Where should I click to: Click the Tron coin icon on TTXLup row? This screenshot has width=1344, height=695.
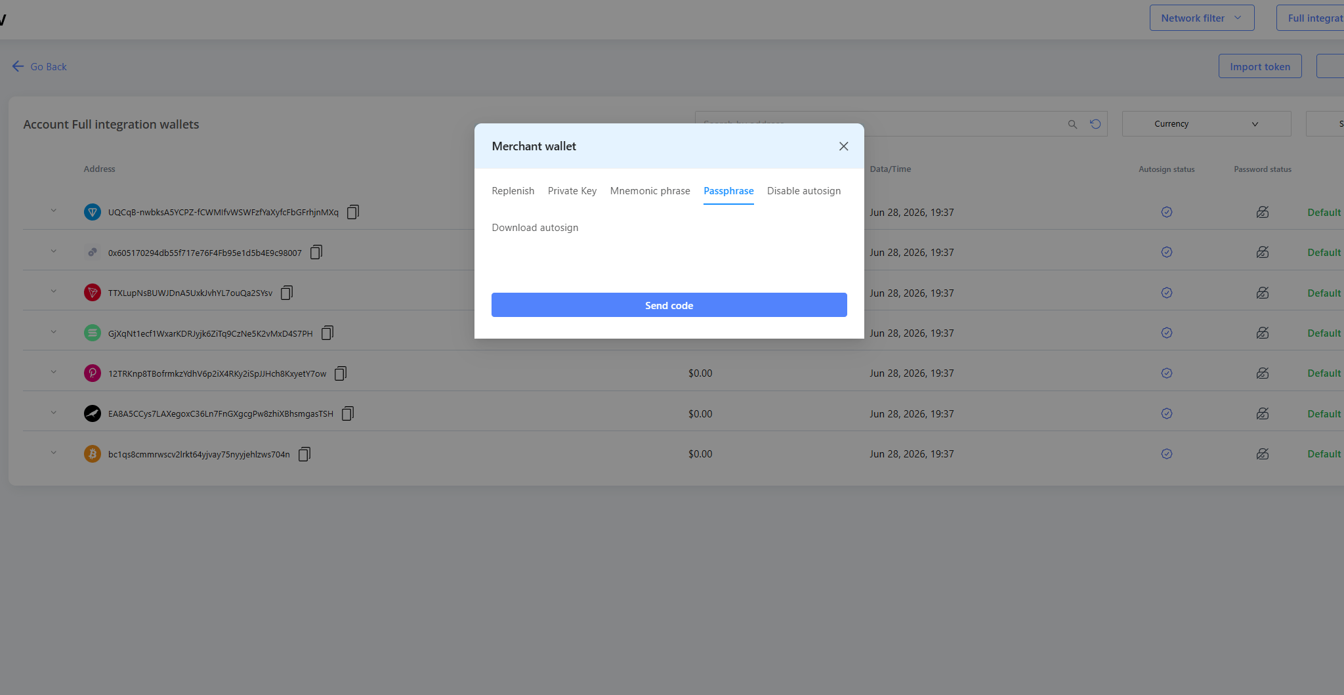93,293
